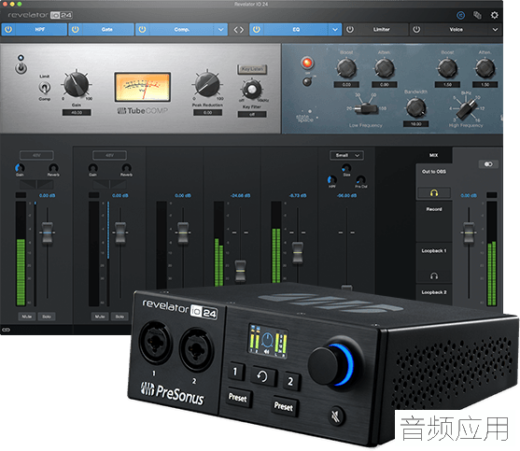The width and height of the screenshot is (520, 451).
Task: Click the TubeCOMP Gain knob
Action: click(77, 85)
